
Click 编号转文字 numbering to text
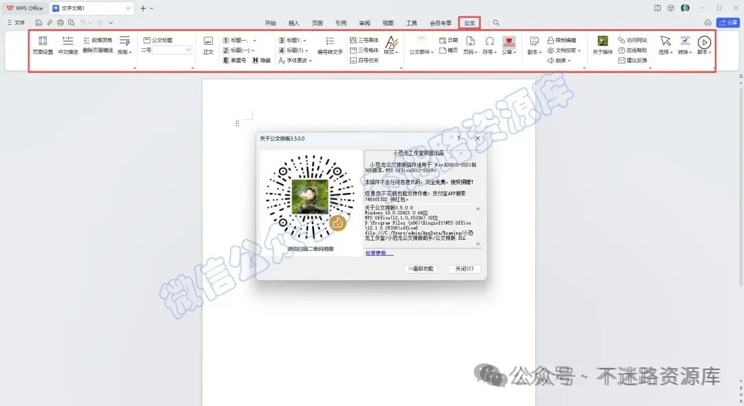330,45
